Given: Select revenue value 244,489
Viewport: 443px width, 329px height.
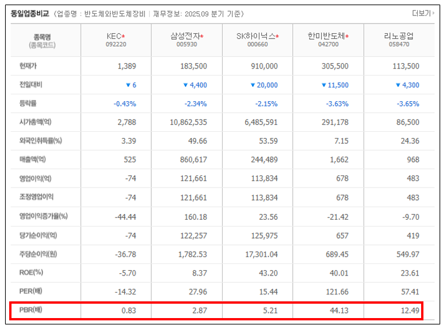Looking at the screenshot, I should point(264,160).
